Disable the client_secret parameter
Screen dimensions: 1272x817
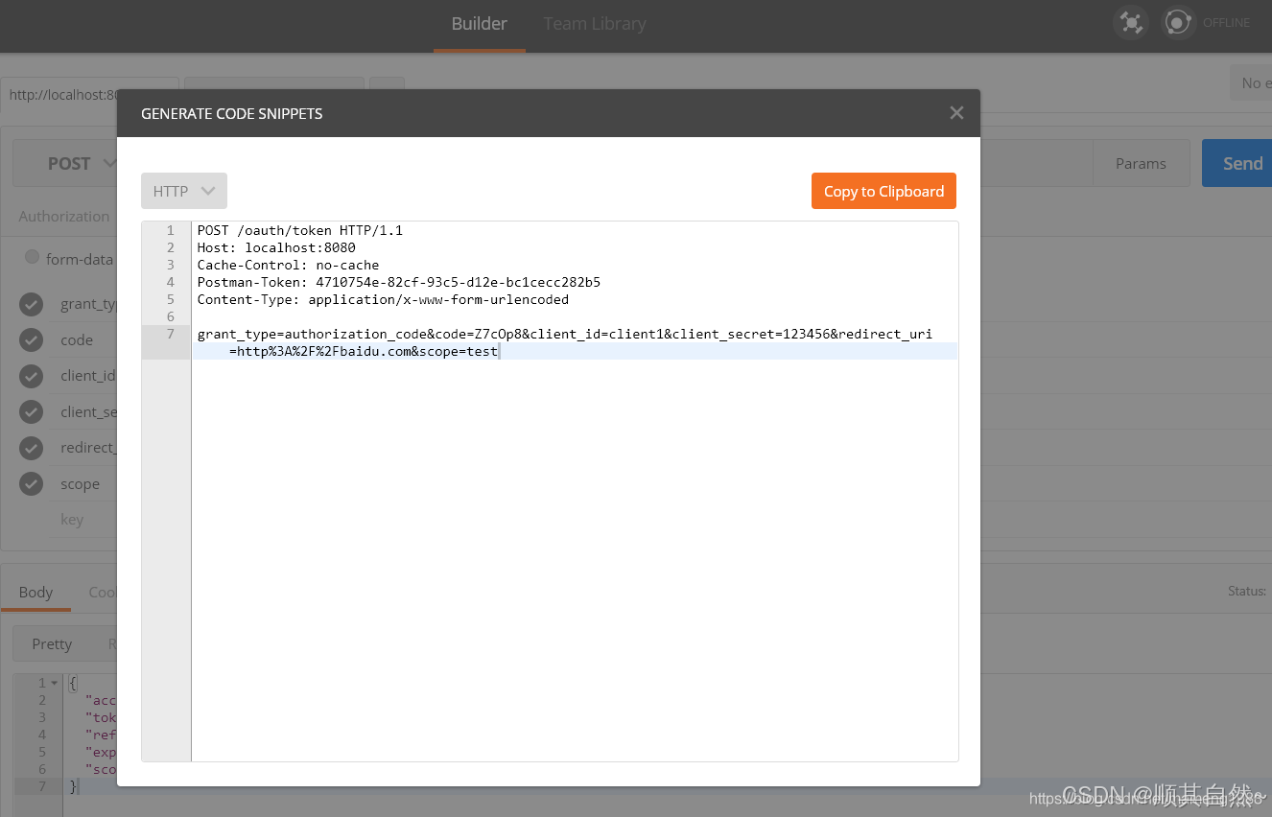[30, 411]
